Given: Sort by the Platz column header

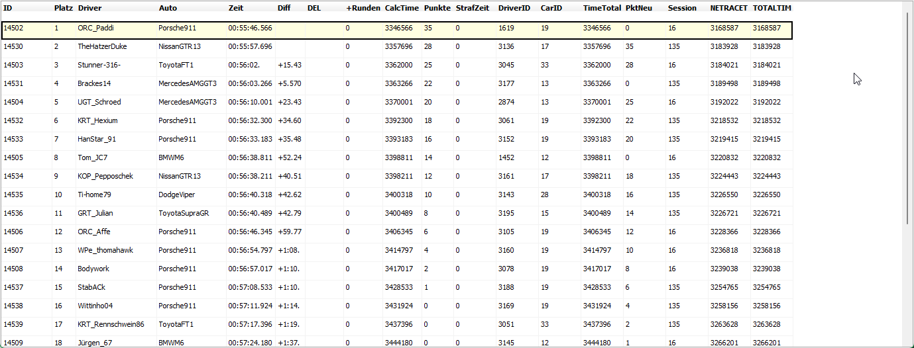Looking at the screenshot, I should pos(63,8).
